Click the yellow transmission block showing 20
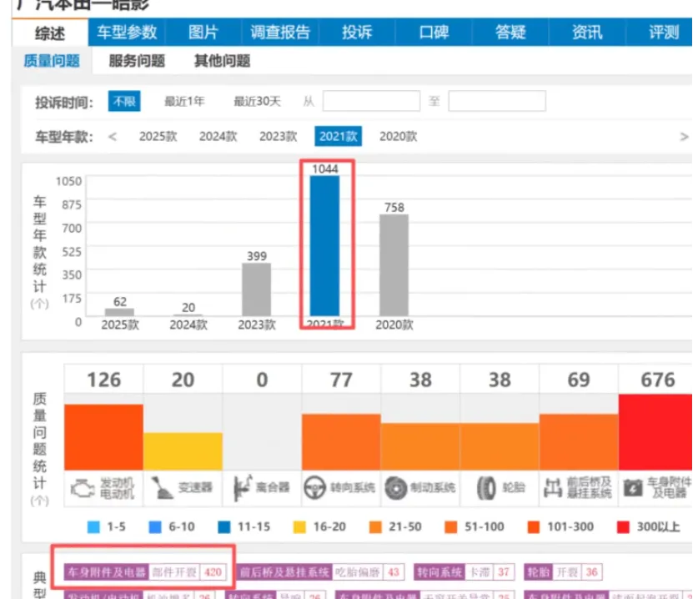 point(183,451)
